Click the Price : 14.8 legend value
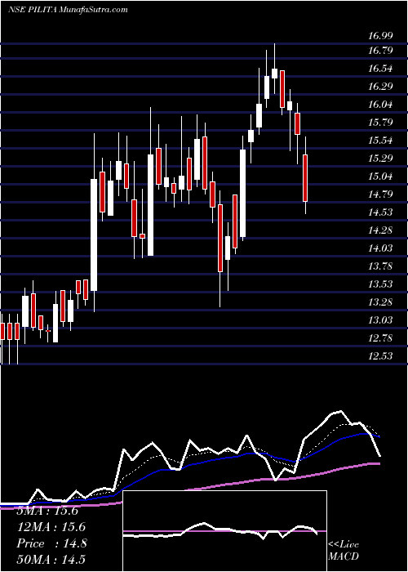Screen dimensions: 408x572 click(x=51, y=543)
